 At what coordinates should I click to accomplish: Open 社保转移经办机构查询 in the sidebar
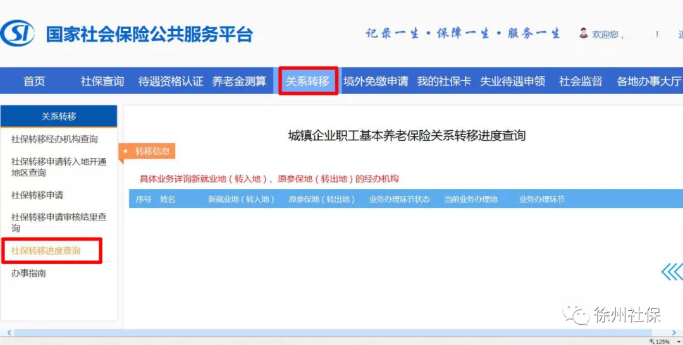coord(54,139)
